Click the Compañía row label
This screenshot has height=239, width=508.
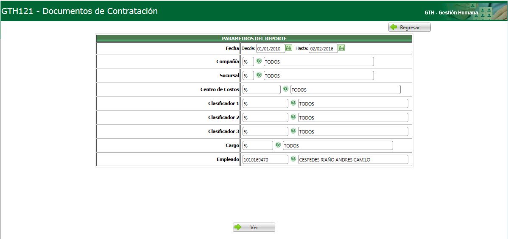click(x=228, y=61)
